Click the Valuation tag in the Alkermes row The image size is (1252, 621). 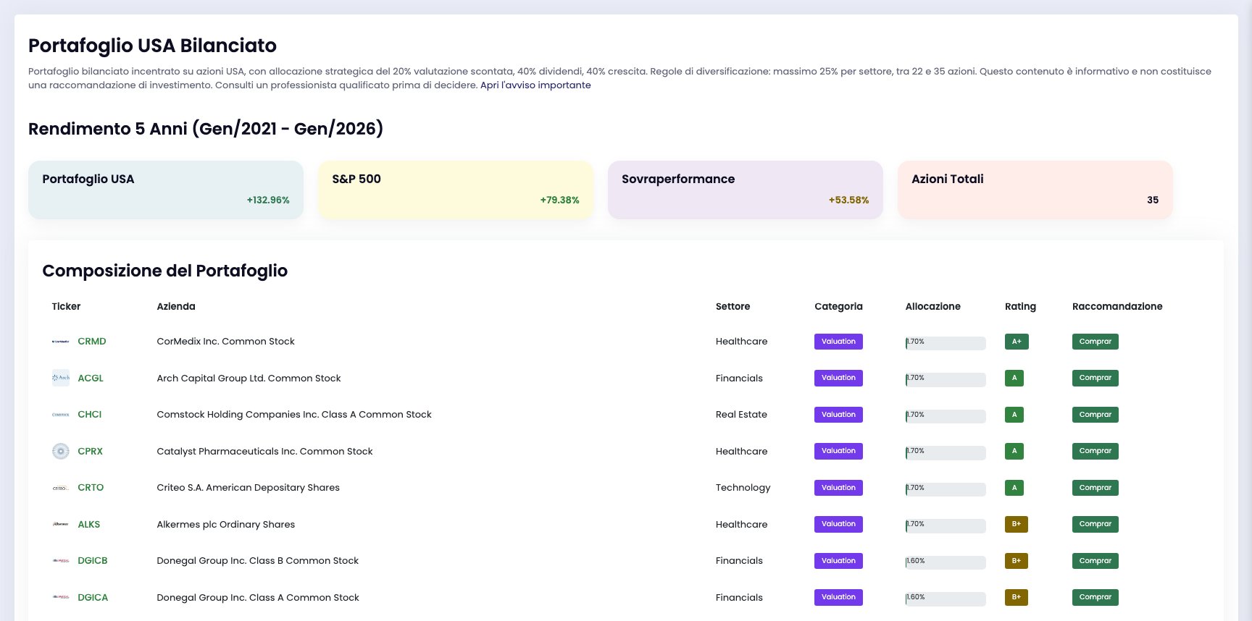[x=838, y=524]
